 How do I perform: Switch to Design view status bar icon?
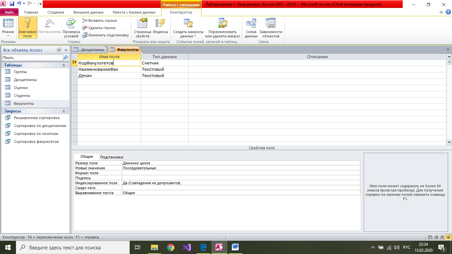tap(448, 237)
